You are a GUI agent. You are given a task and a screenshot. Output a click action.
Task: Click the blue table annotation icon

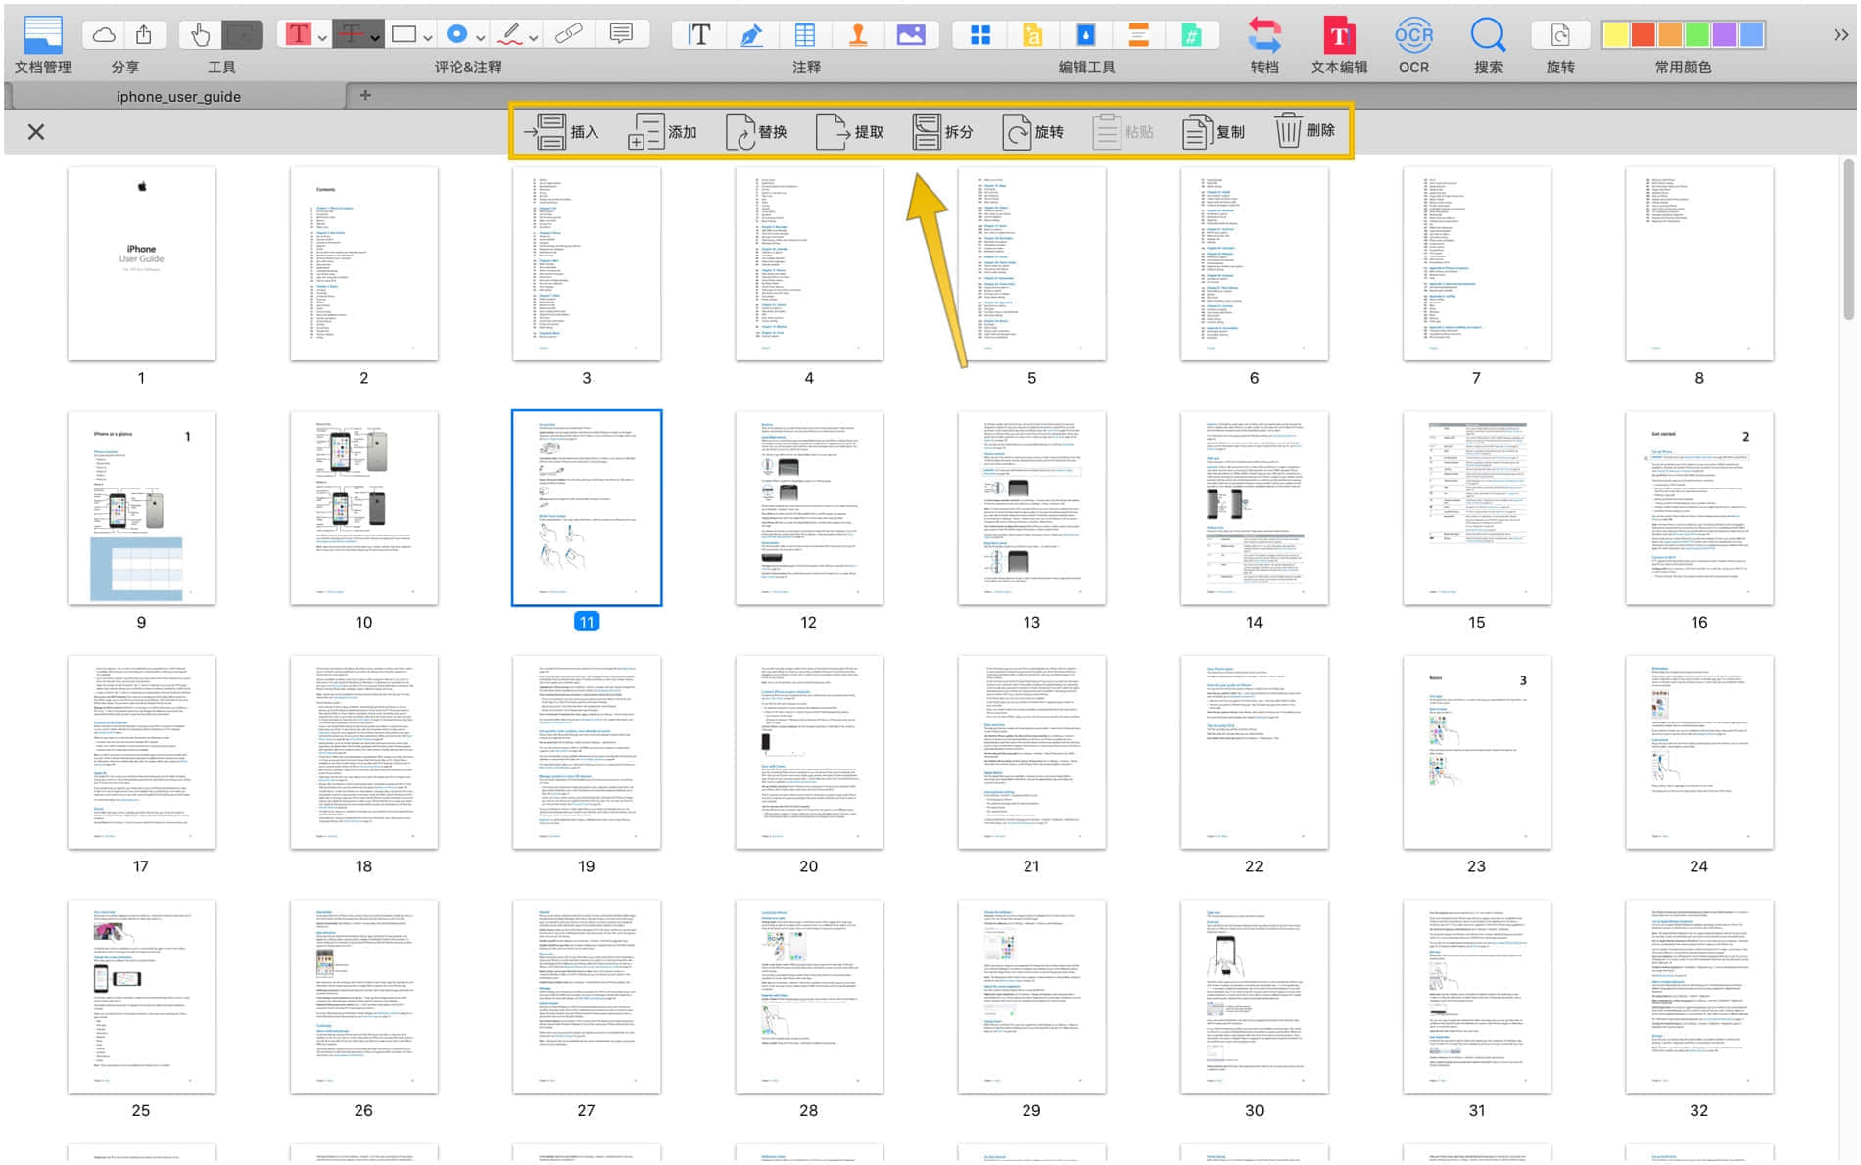coord(805,35)
